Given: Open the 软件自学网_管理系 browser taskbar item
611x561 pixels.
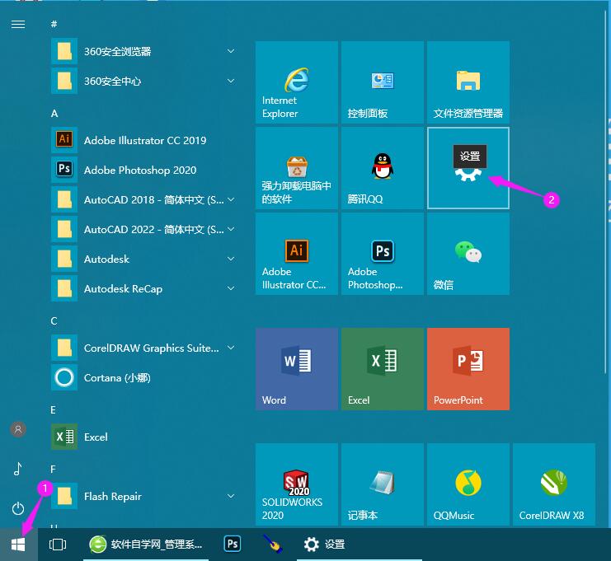Looking at the screenshot, I should tap(146, 545).
